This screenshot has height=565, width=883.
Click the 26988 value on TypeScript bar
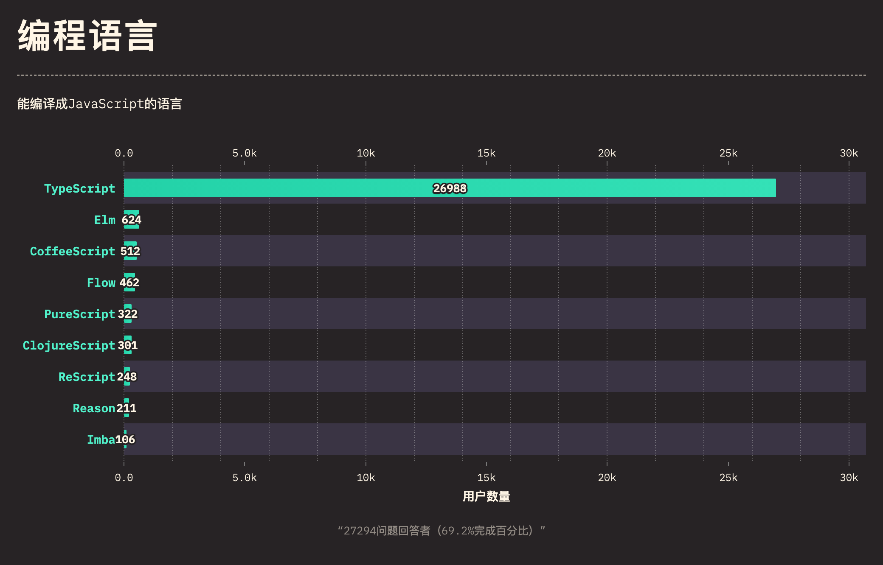click(450, 188)
